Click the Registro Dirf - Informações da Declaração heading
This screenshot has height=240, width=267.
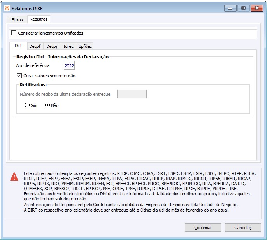[62, 57]
